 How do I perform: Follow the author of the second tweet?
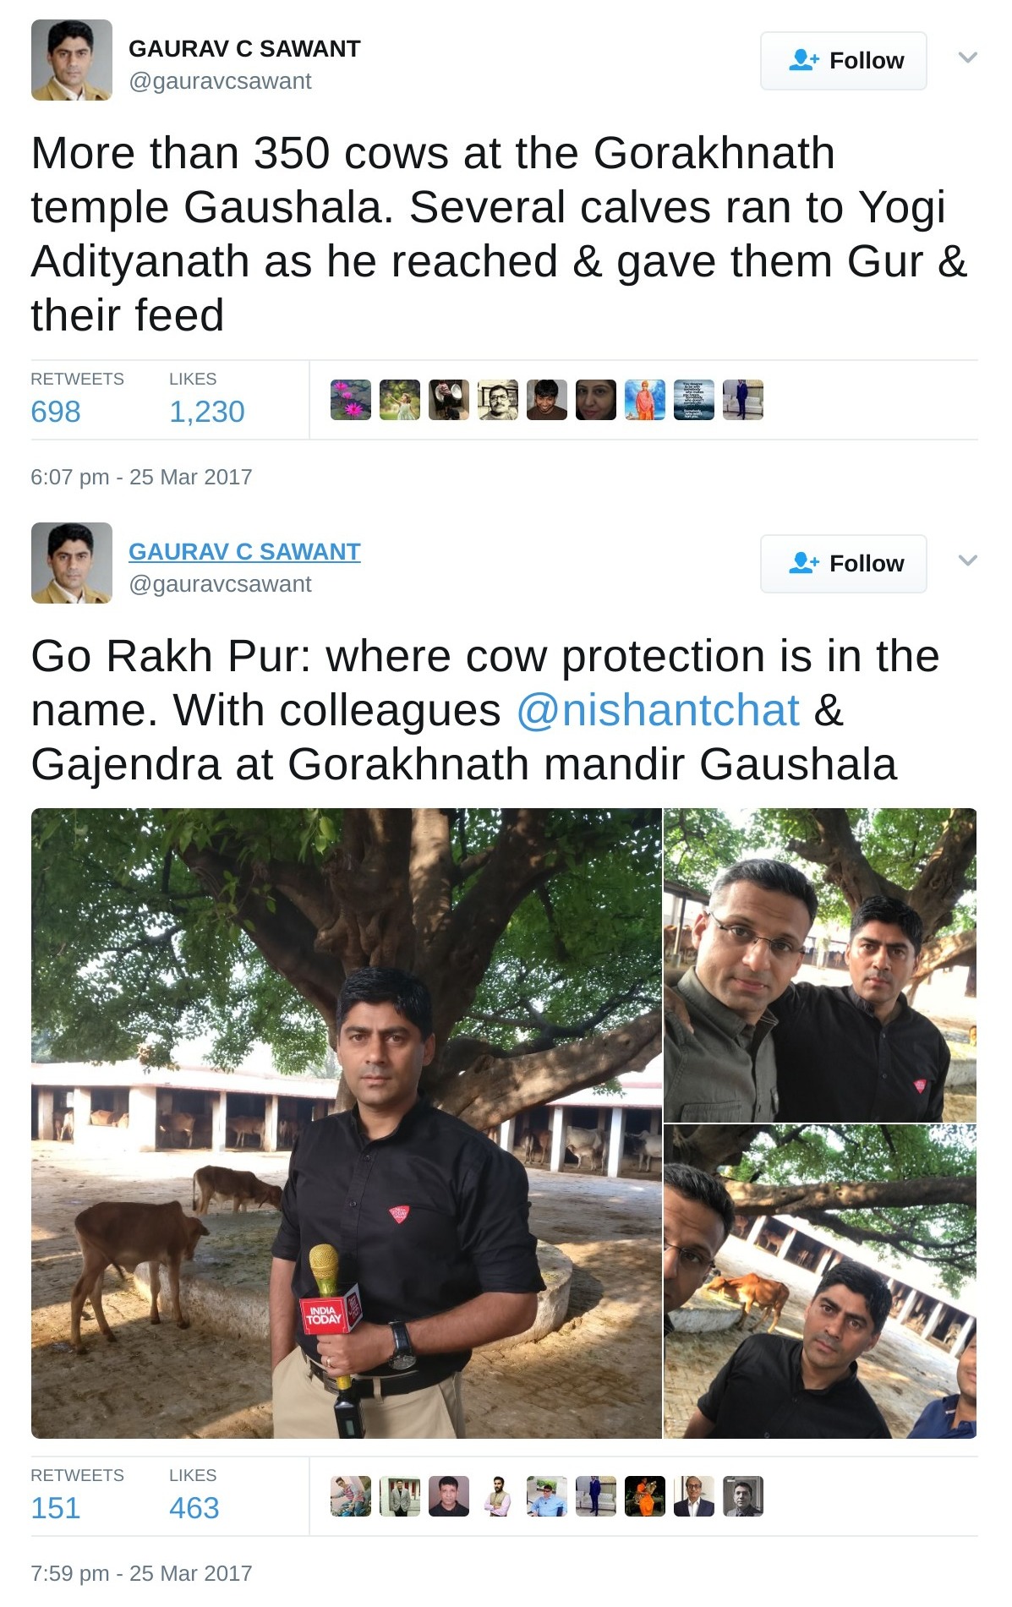click(x=844, y=564)
